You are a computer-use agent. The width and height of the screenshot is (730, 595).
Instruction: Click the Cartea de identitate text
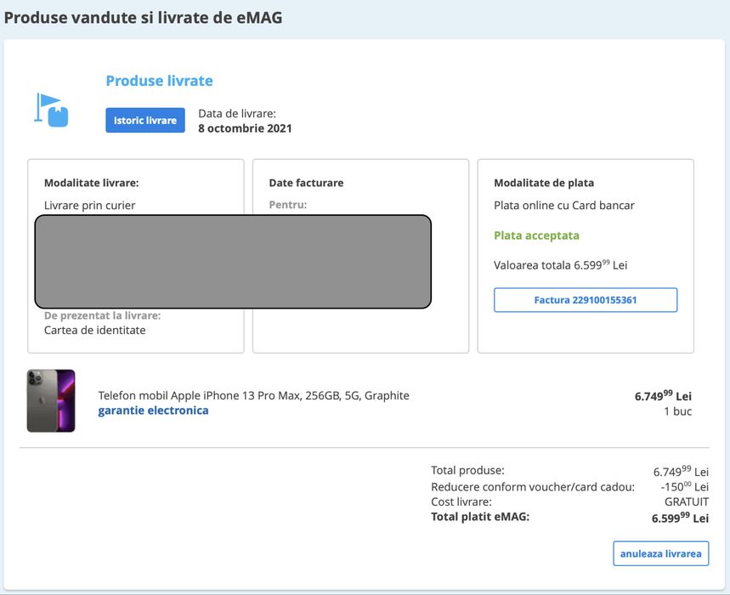94,330
